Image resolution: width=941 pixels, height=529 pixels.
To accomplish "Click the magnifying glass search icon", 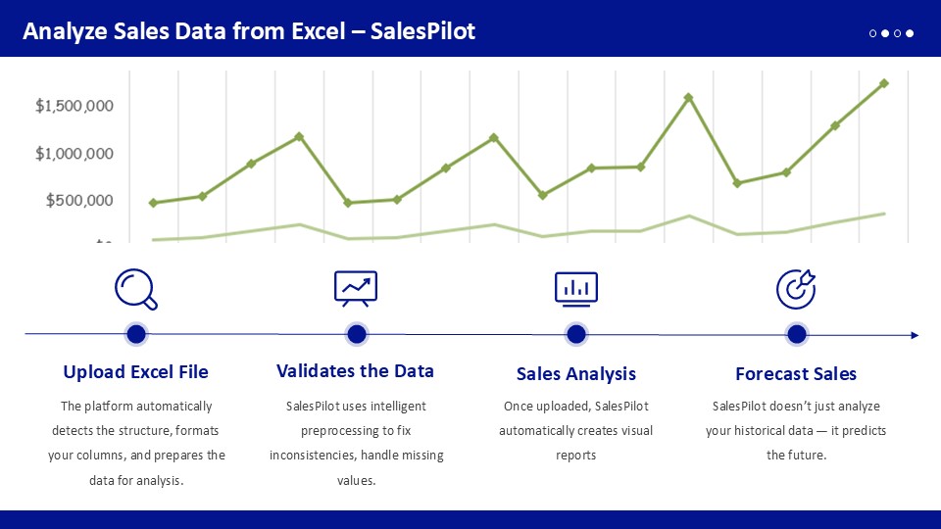I will coord(135,288).
